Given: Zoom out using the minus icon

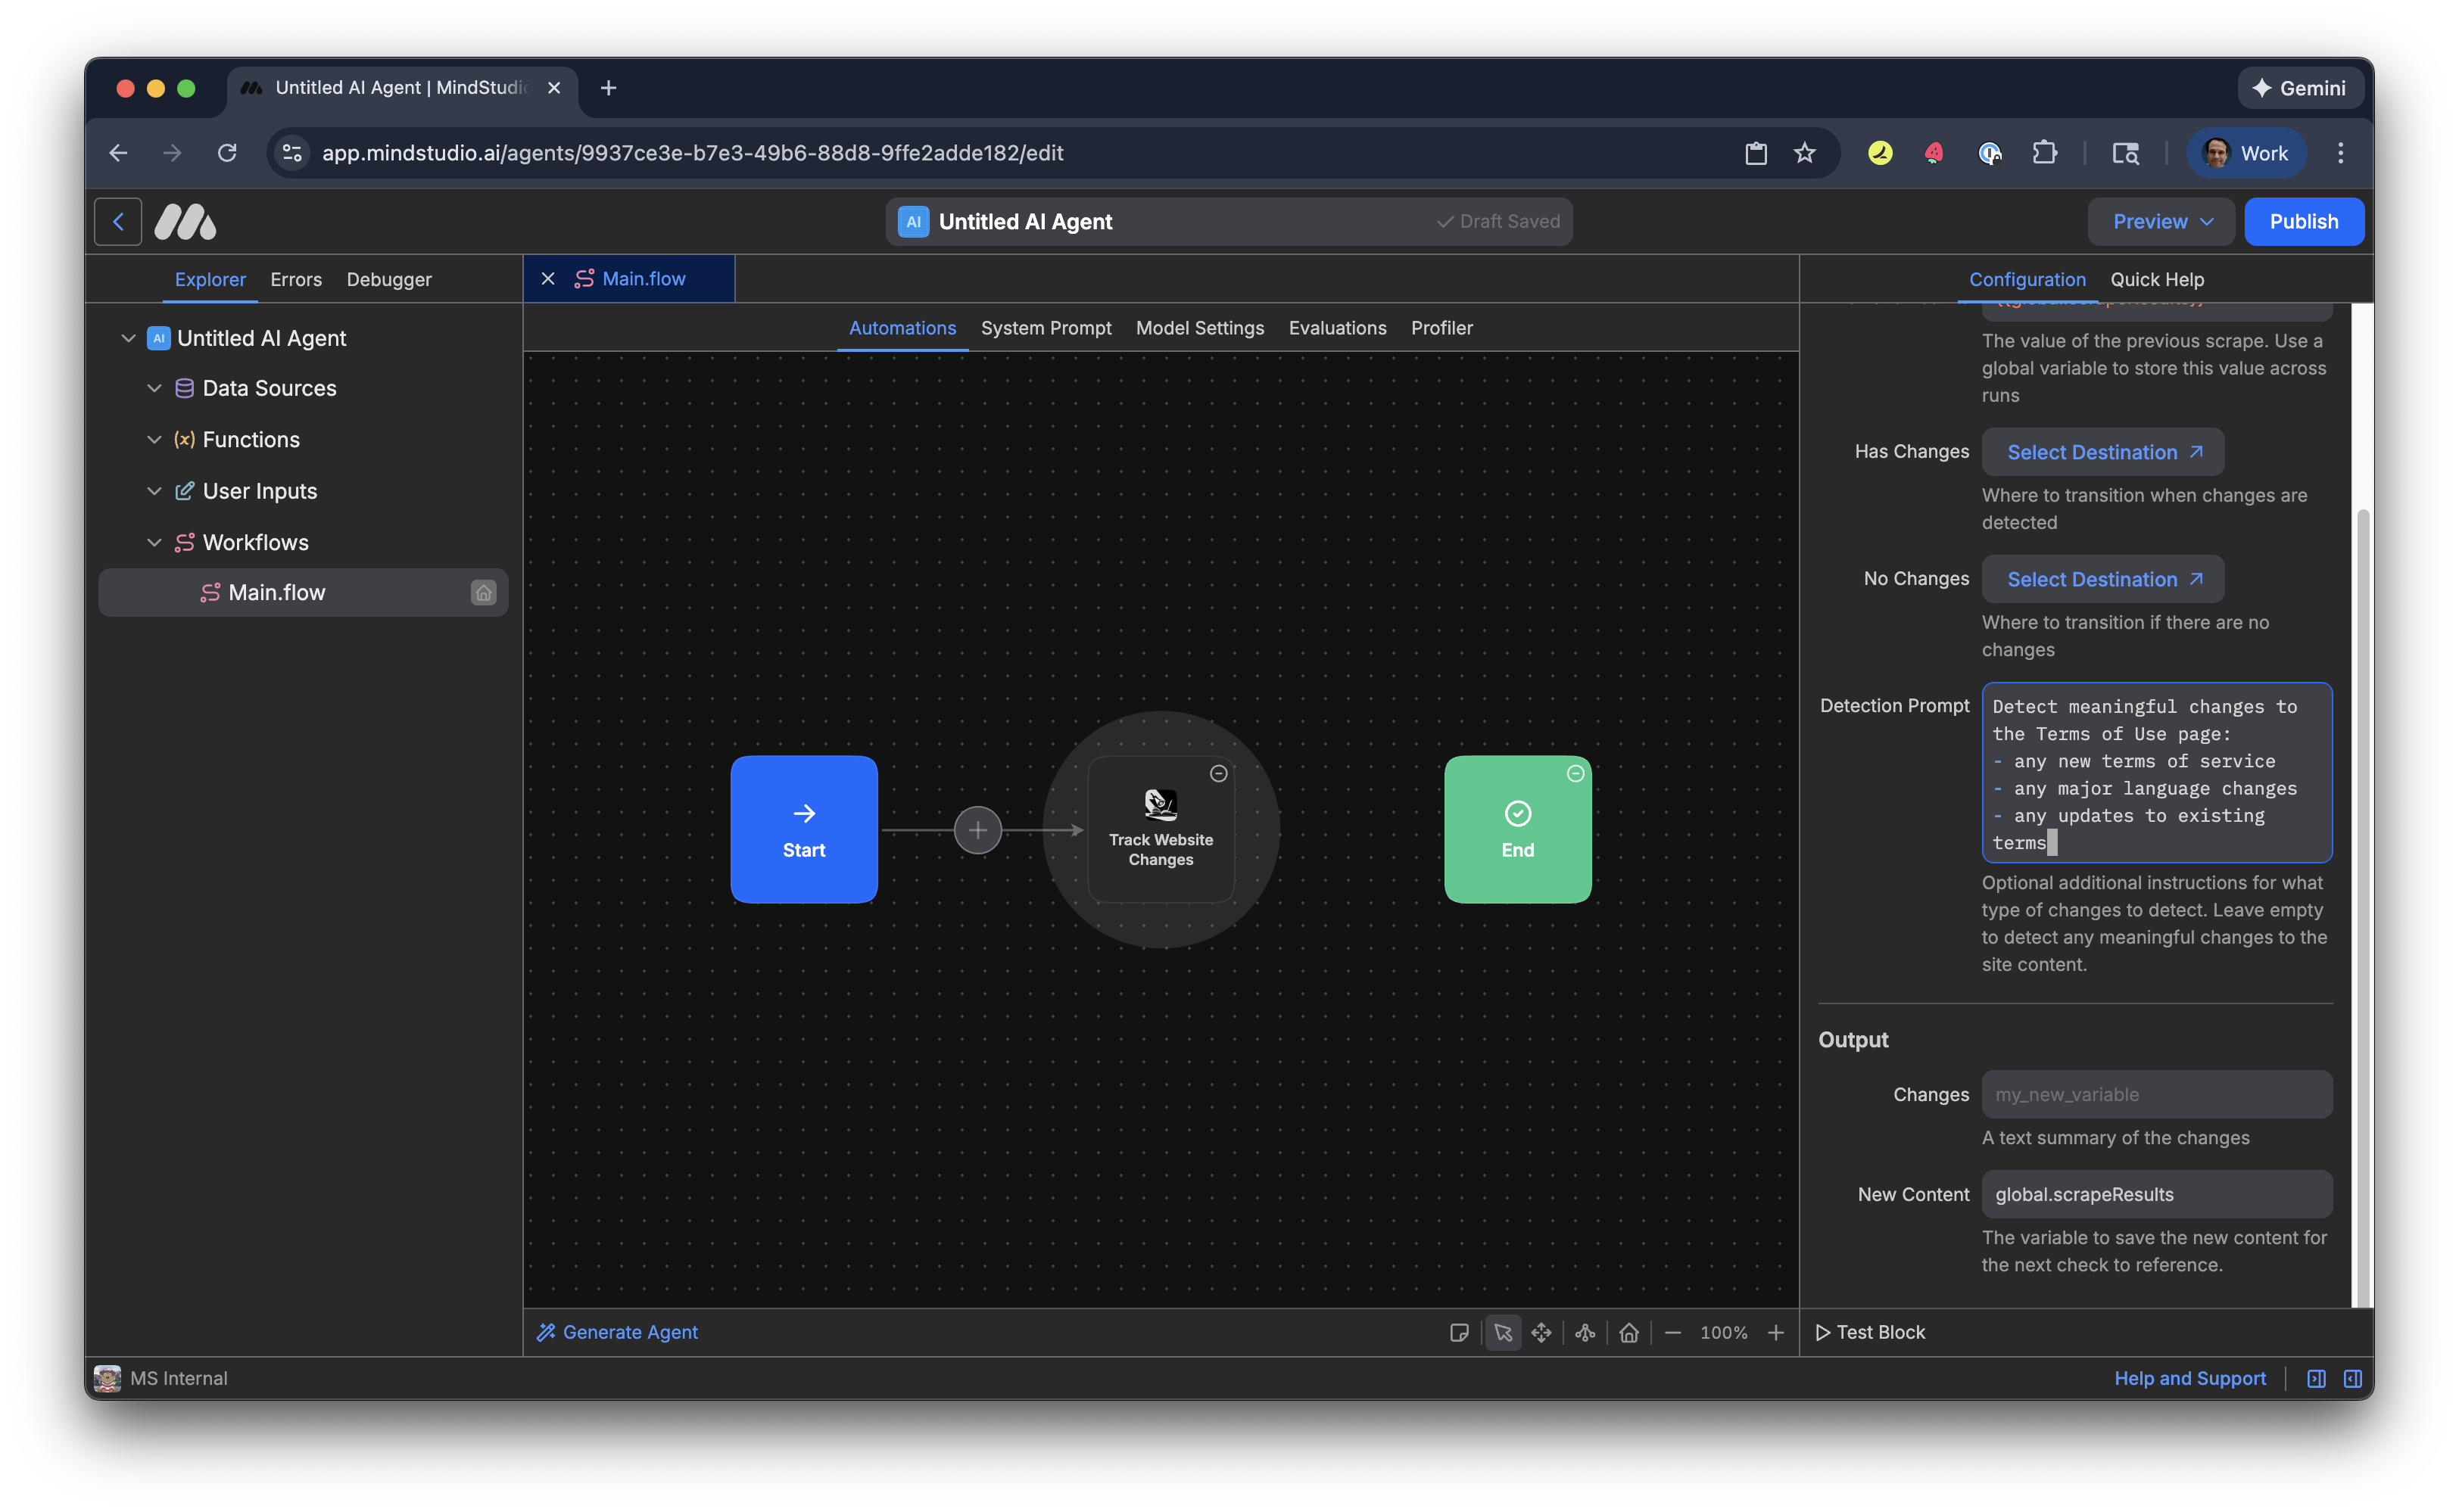Looking at the screenshot, I should [1672, 1332].
